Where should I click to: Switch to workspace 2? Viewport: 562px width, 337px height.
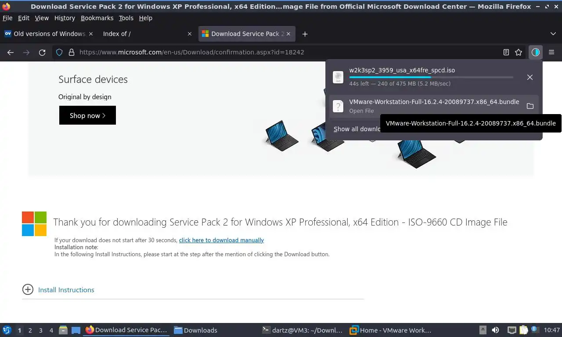(x=30, y=330)
